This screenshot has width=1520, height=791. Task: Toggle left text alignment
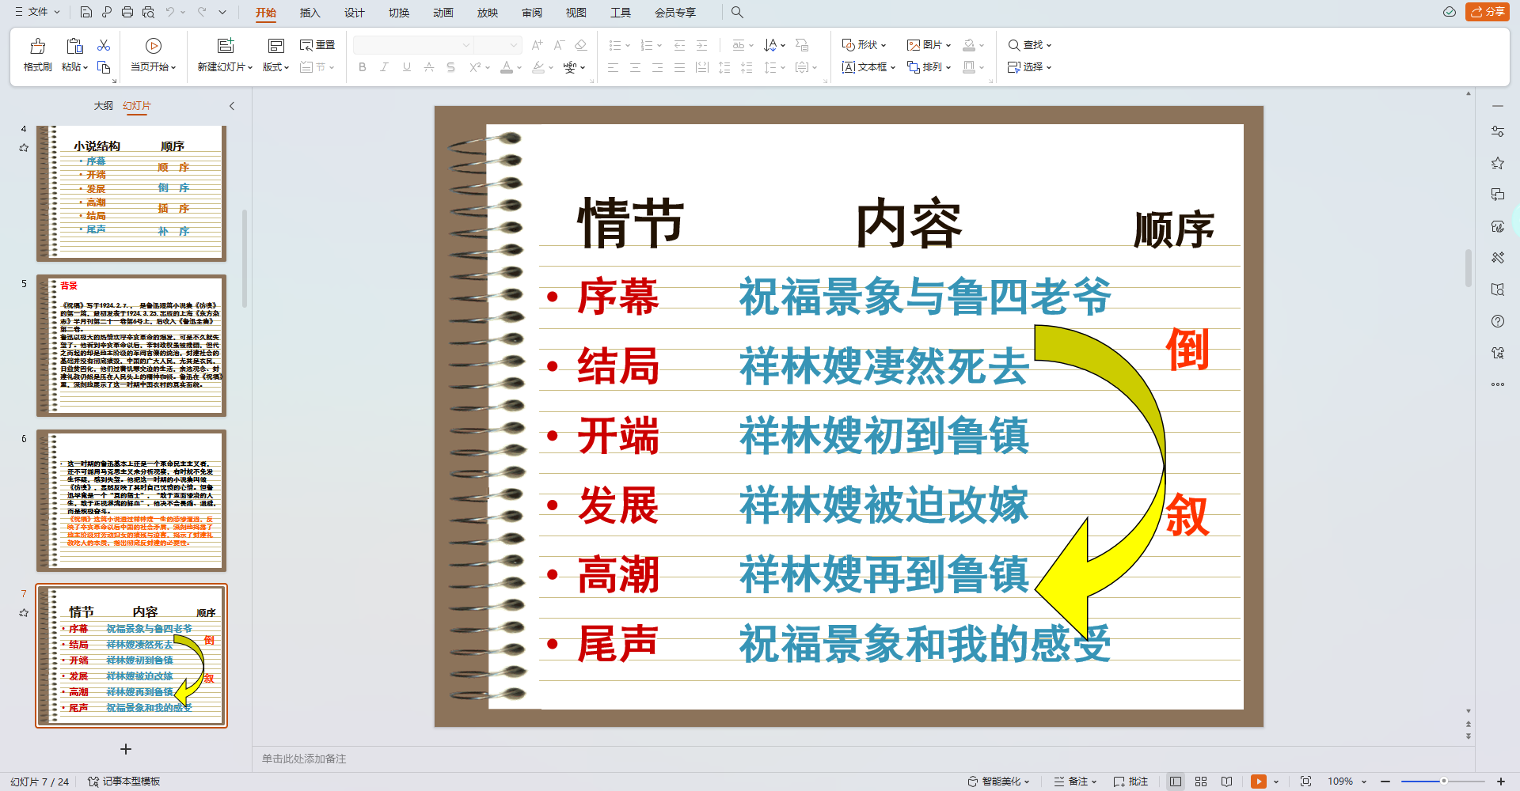[613, 67]
